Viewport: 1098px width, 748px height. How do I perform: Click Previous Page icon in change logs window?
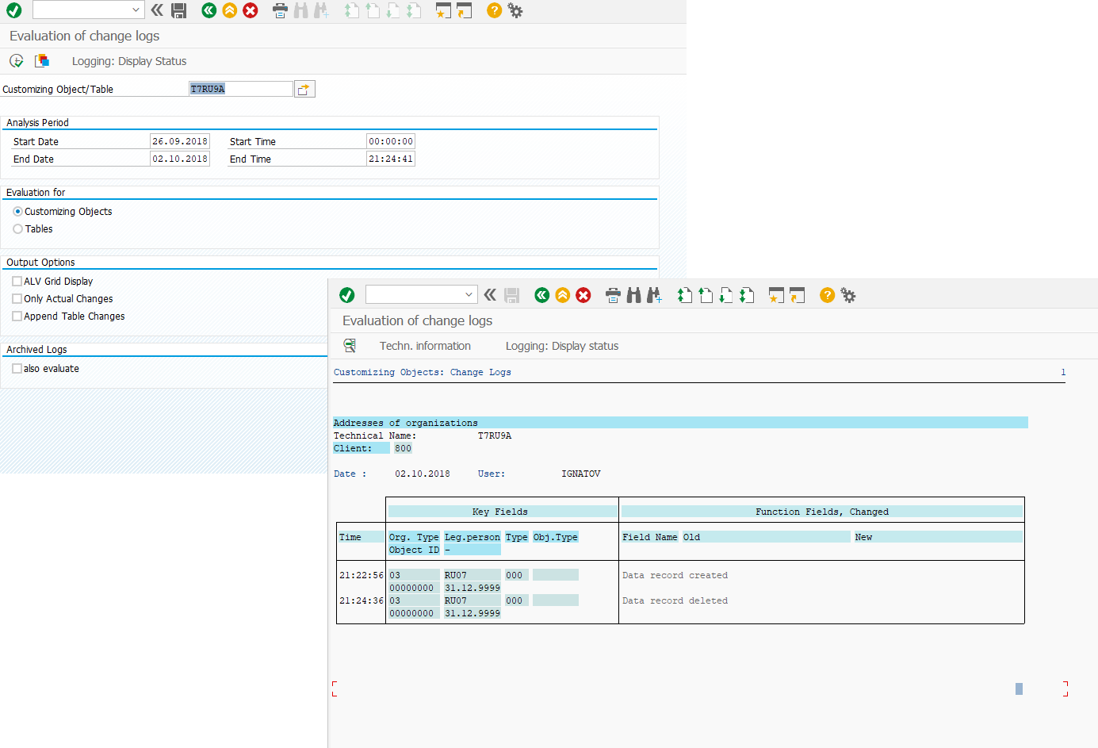(706, 295)
